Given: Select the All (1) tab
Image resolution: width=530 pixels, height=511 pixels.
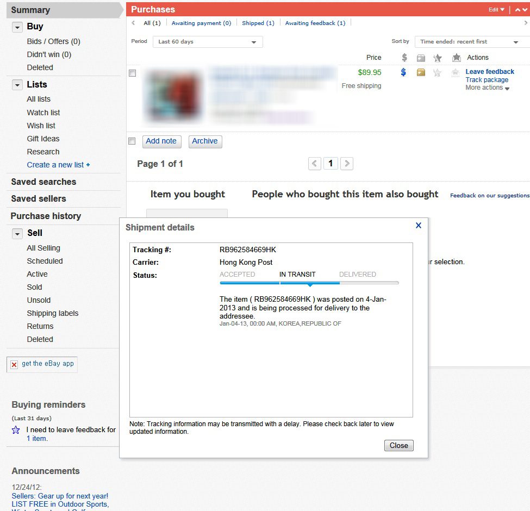Looking at the screenshot, I should (152, 23).
